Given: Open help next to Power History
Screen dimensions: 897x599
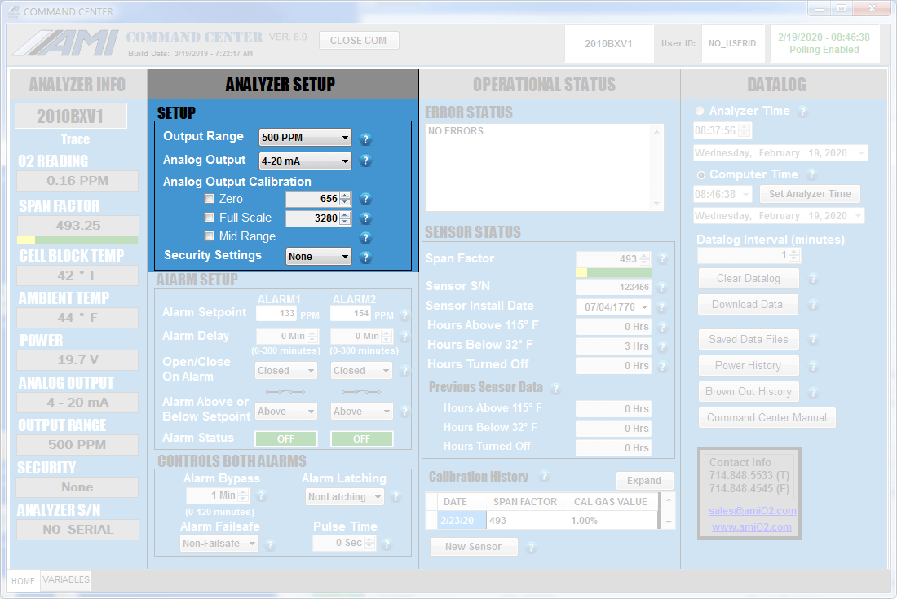Looking at the screenshot, I should click(813, 367).
